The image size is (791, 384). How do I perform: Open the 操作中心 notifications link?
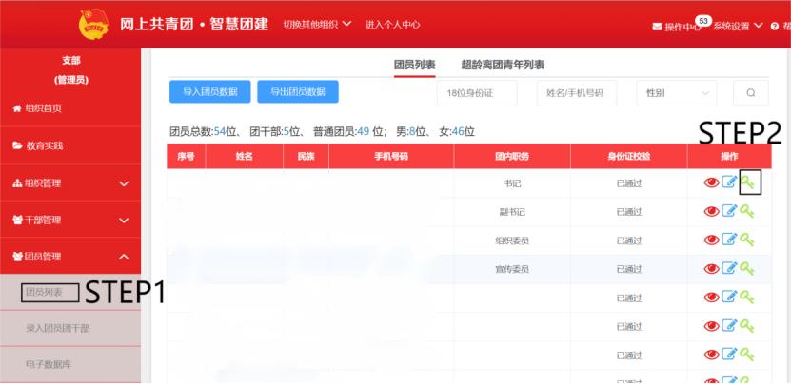point(682,27)
